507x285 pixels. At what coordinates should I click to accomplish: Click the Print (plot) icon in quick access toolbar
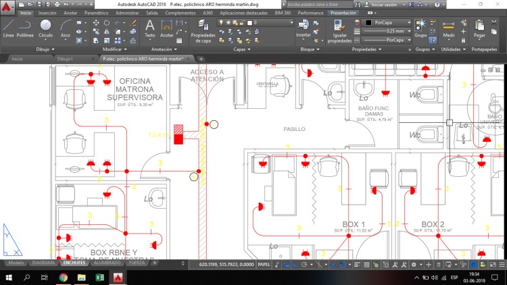click(x=57, y=5)
